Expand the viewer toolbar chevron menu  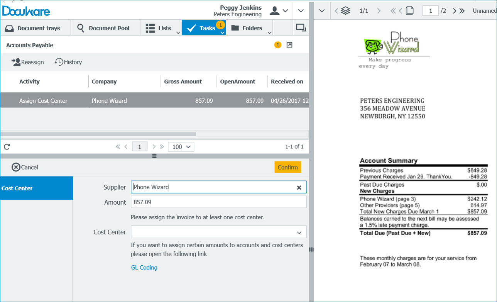322,11
